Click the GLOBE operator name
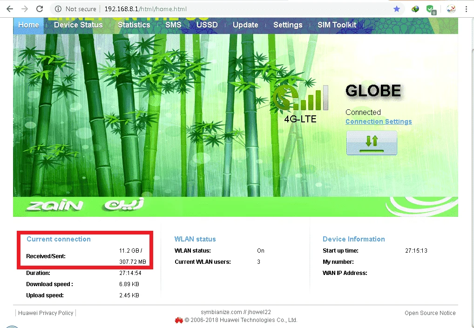 373,91
